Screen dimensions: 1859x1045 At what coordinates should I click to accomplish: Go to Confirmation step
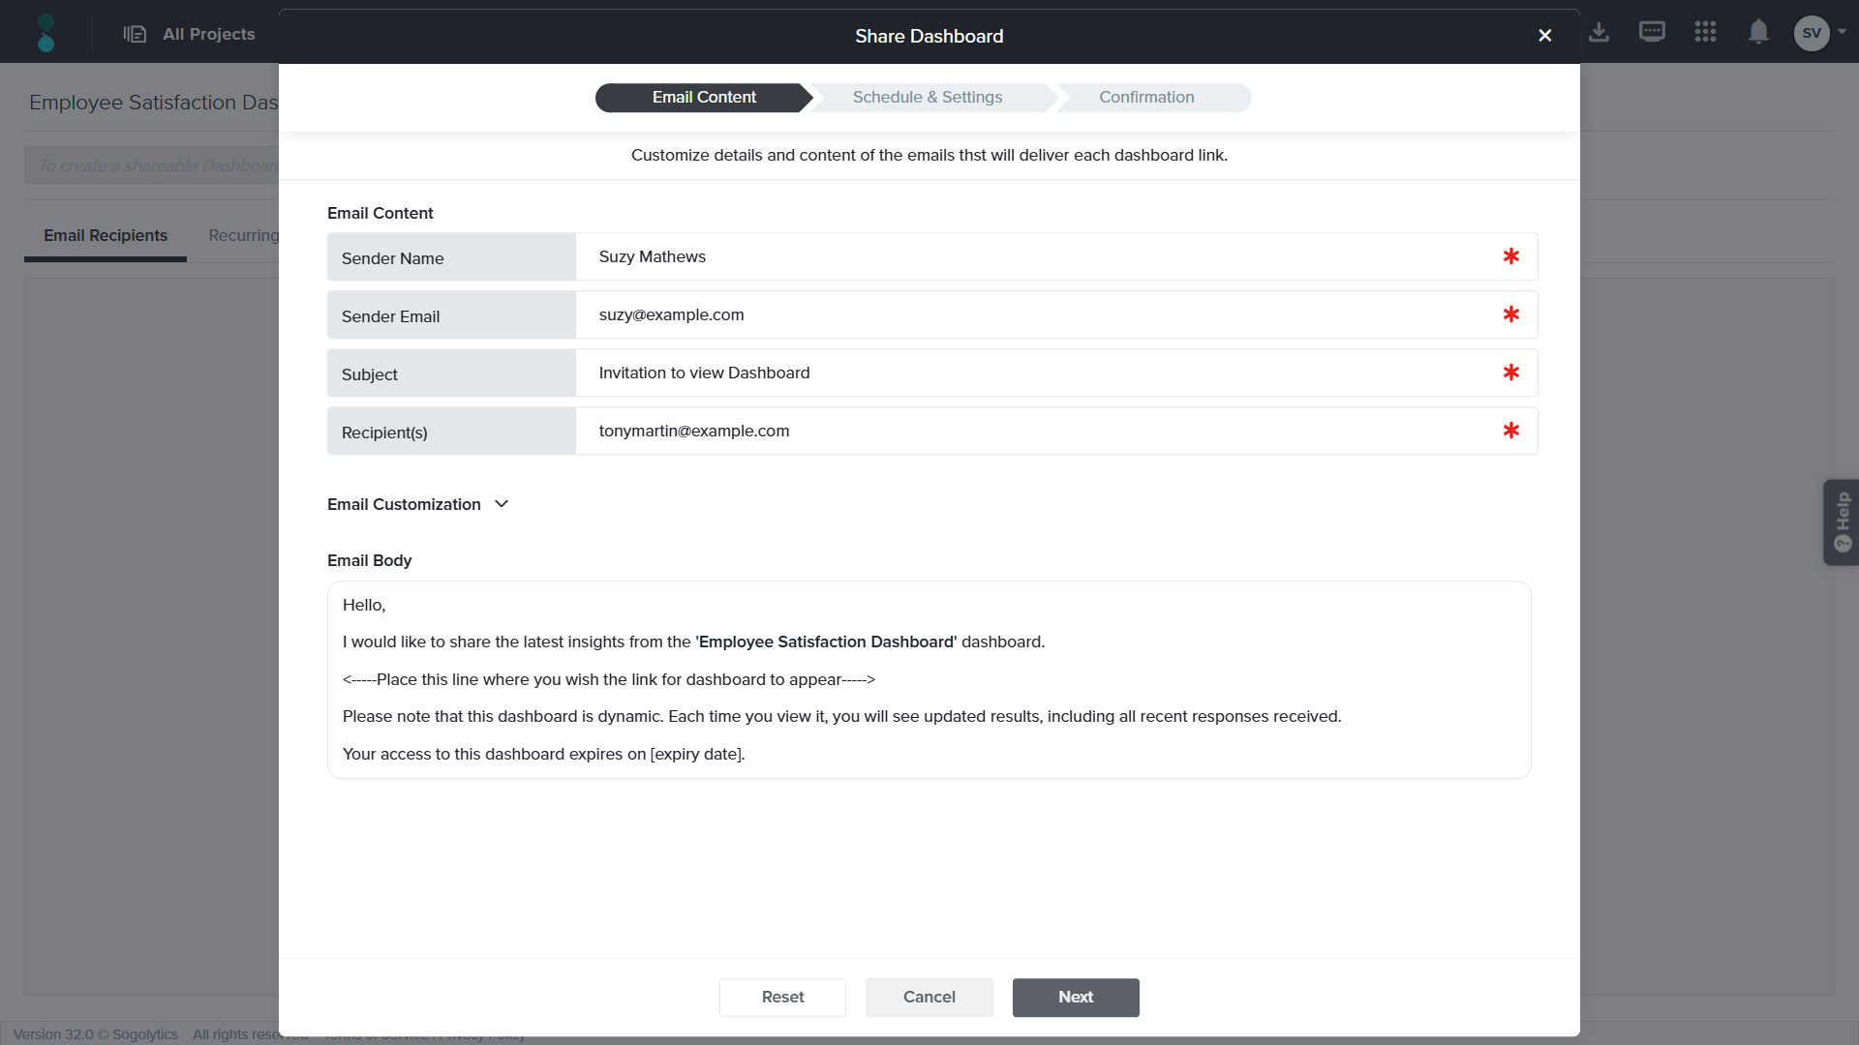coord(1146,98)
